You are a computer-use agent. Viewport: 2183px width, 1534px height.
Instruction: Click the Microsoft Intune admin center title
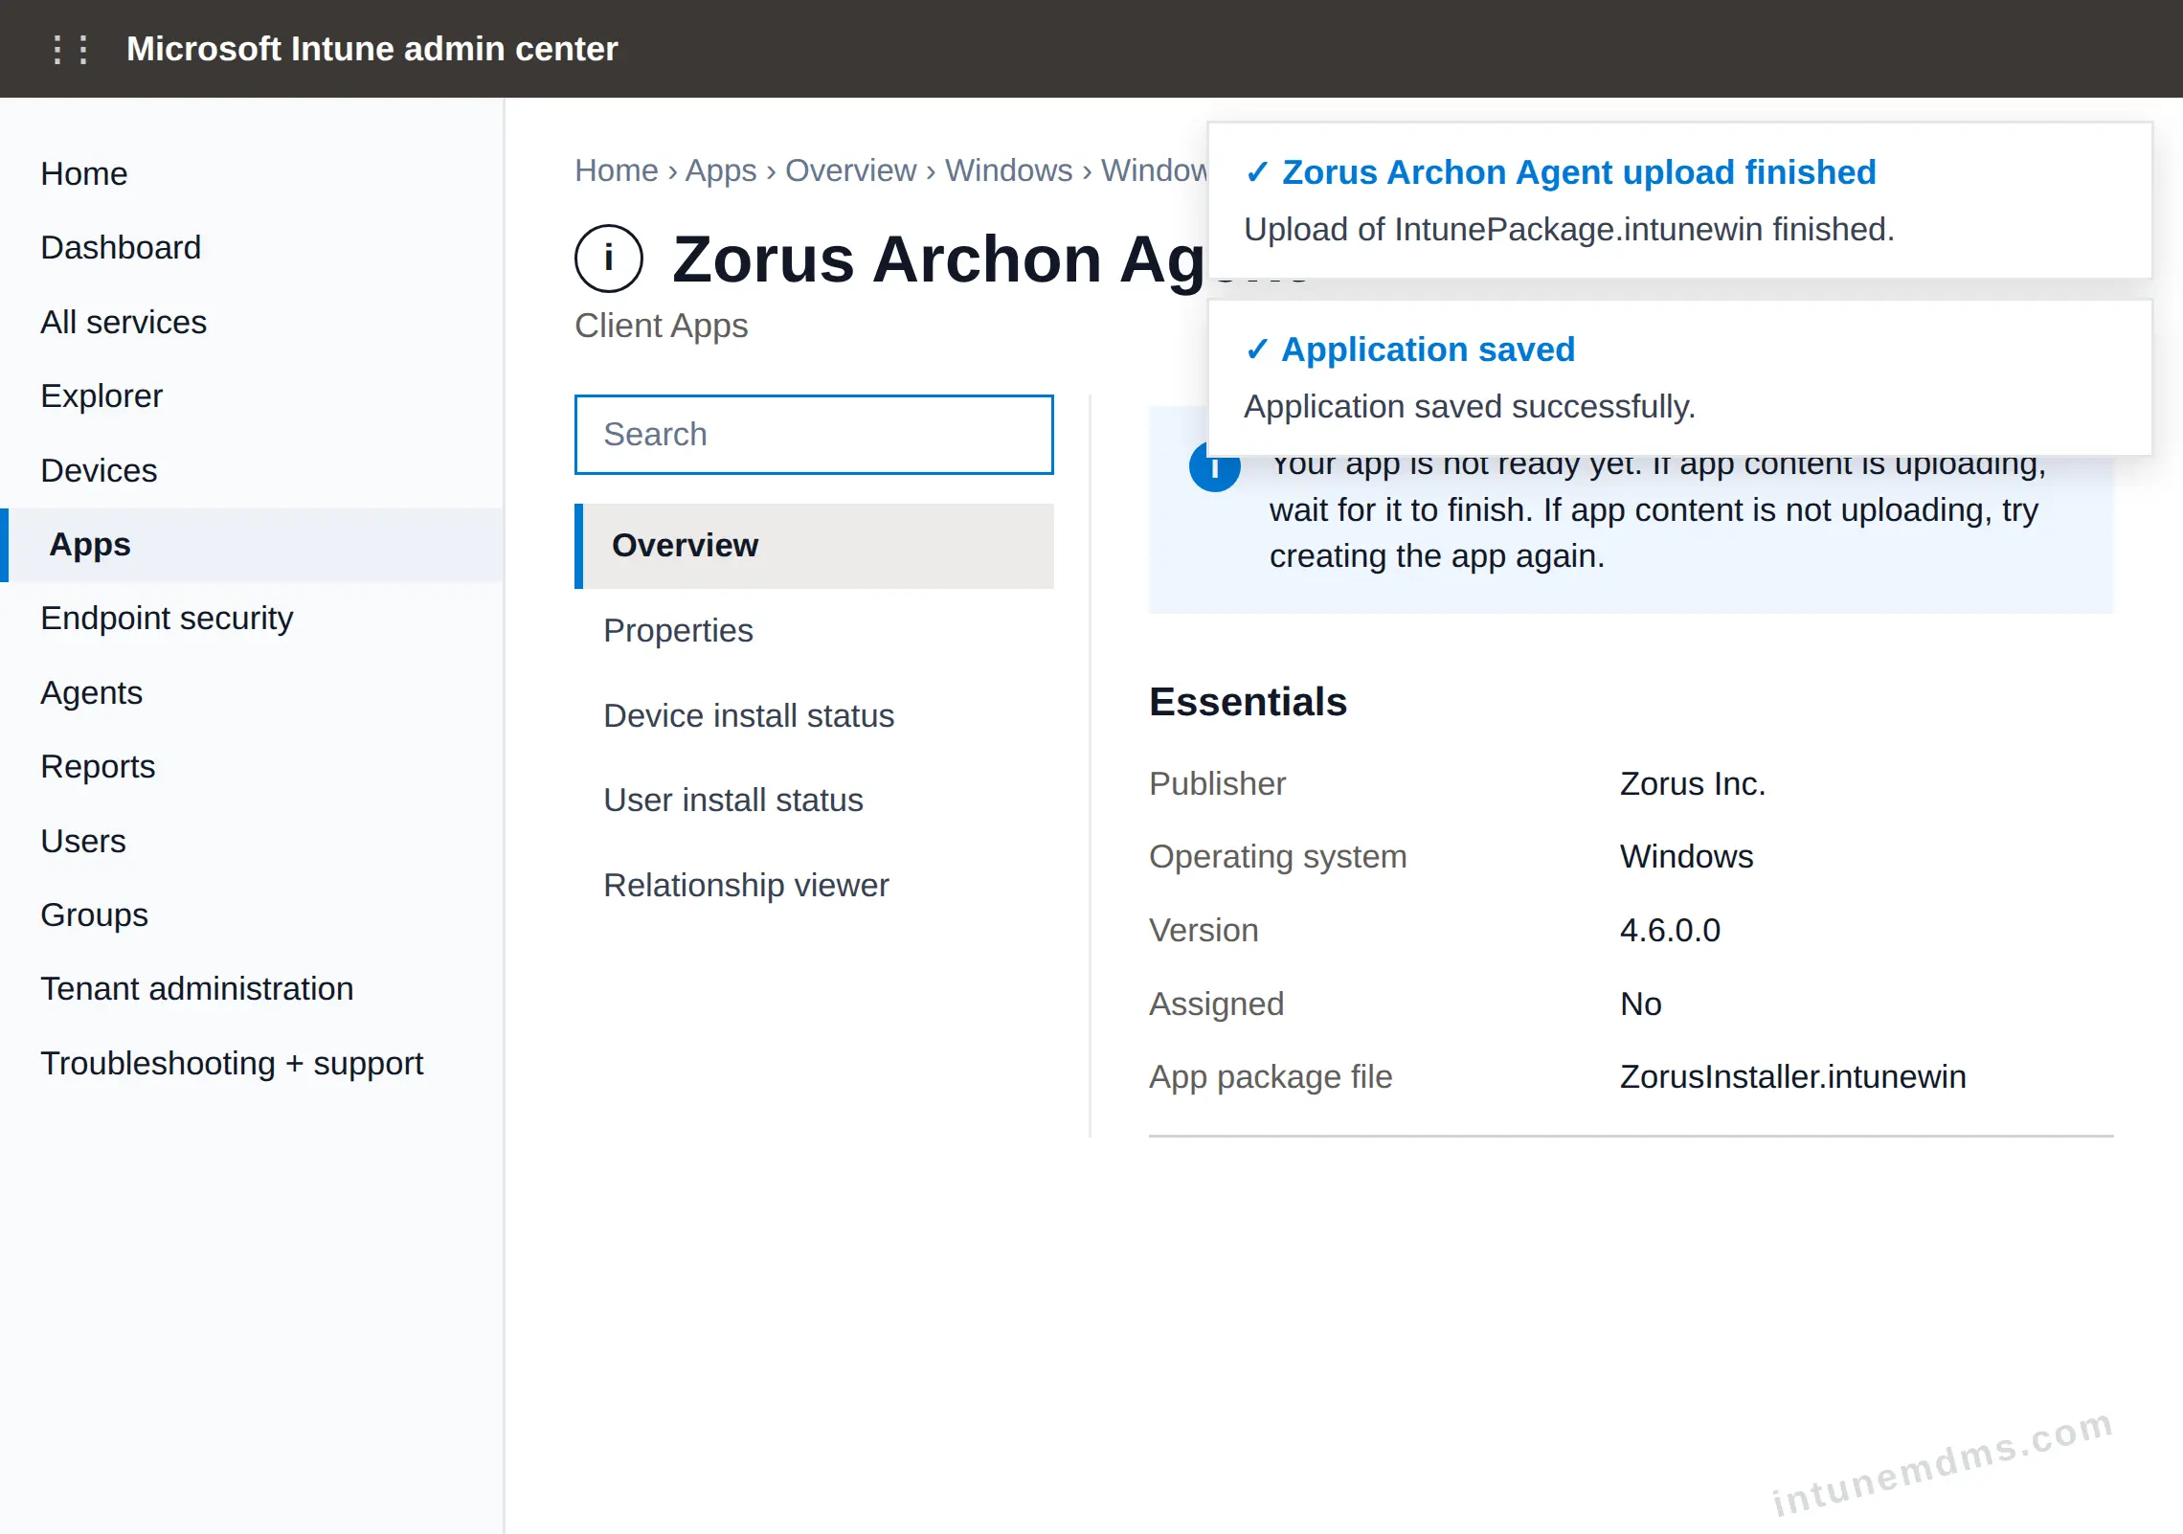tap(371, 49)
